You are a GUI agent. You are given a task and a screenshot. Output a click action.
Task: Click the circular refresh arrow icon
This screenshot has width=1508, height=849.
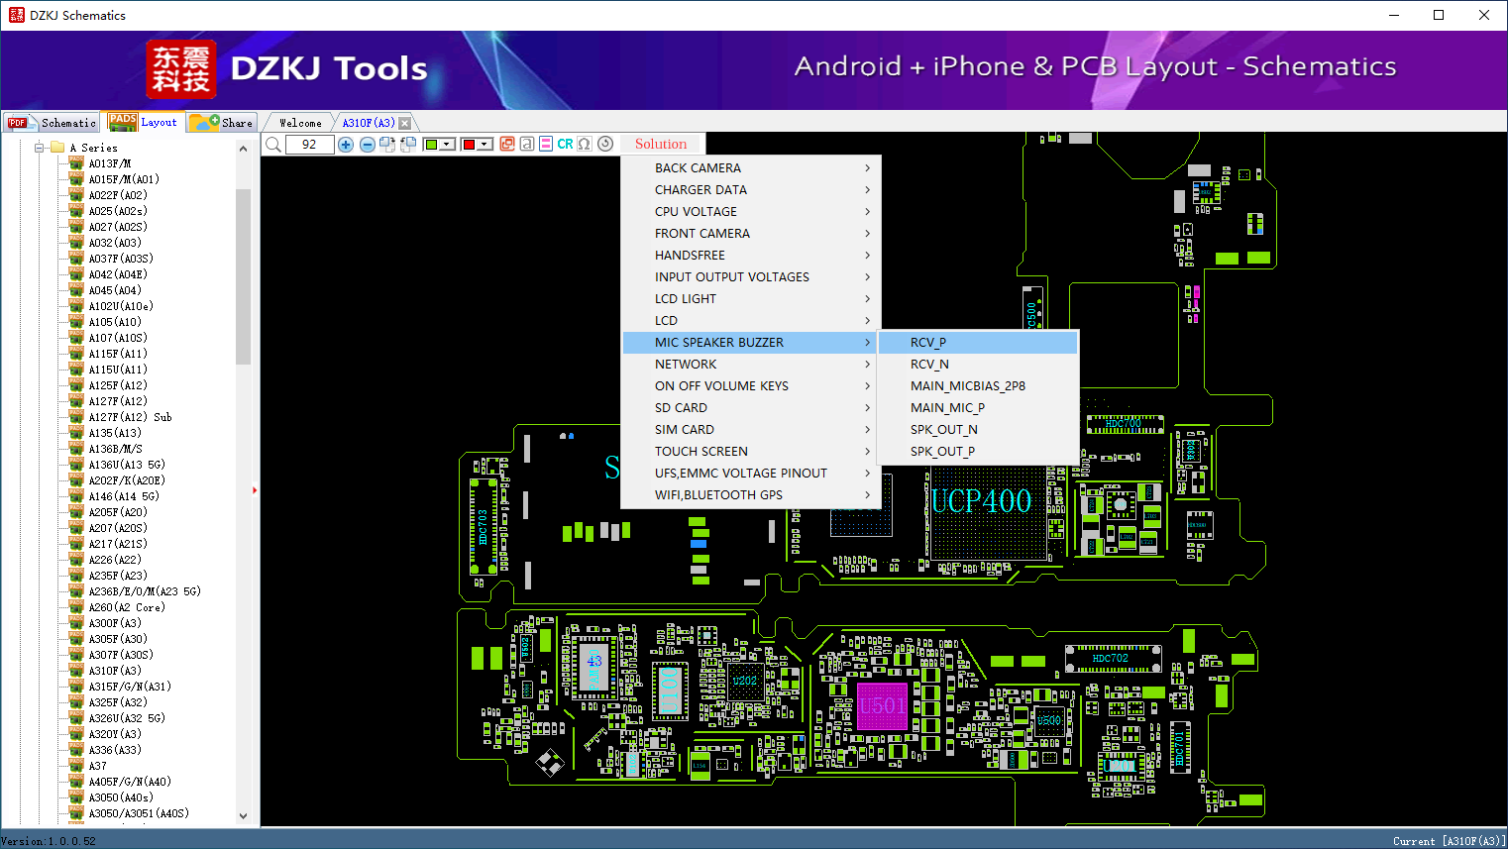tap(605, 145)
